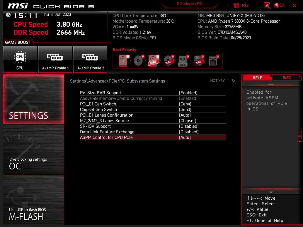This screenshot has height=227, width=303.
Task: Select PCI_E1 Lanes Configuration setting
Action: 107,115
